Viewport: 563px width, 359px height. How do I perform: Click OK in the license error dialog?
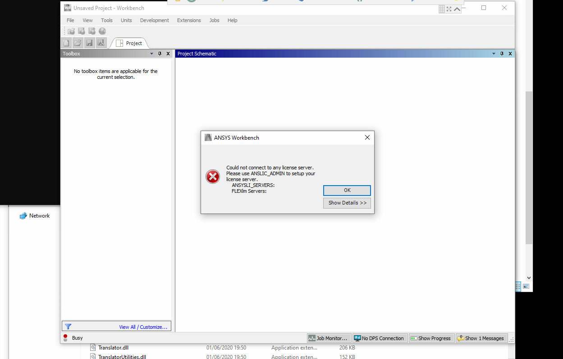tap(347, 190)
